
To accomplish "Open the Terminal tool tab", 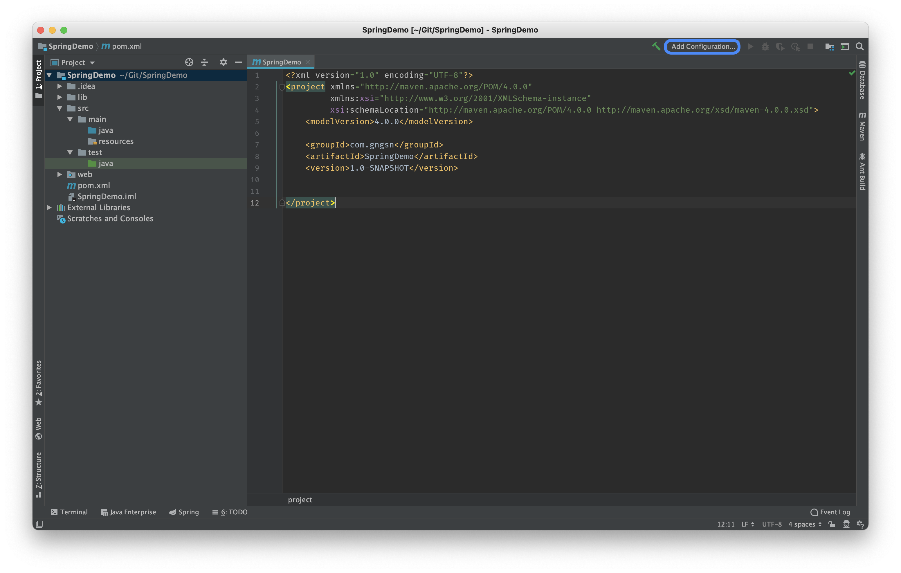I will pyautogui.click(x=70, y=512).
